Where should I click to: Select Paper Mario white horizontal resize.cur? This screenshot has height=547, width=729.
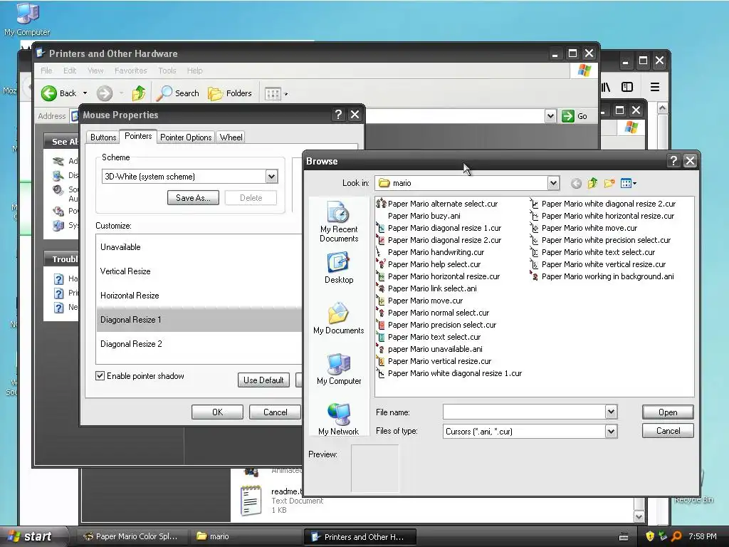pyautogui.click(x=602, y=216)
